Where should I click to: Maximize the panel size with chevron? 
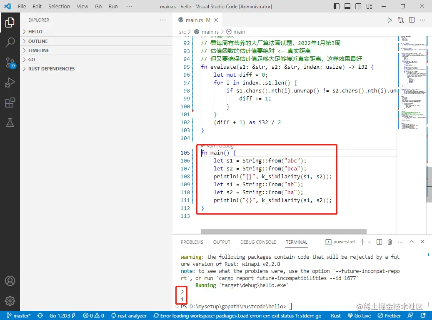[x=411, y=242]
